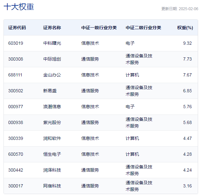Open the 金山办公 entry
Viewport: 200px width, 196px height.
[52, 75]
